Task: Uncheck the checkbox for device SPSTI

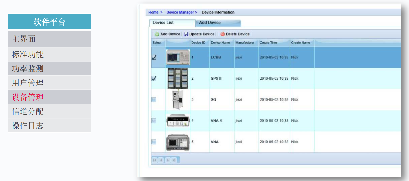Action: (x=154, y=79)
